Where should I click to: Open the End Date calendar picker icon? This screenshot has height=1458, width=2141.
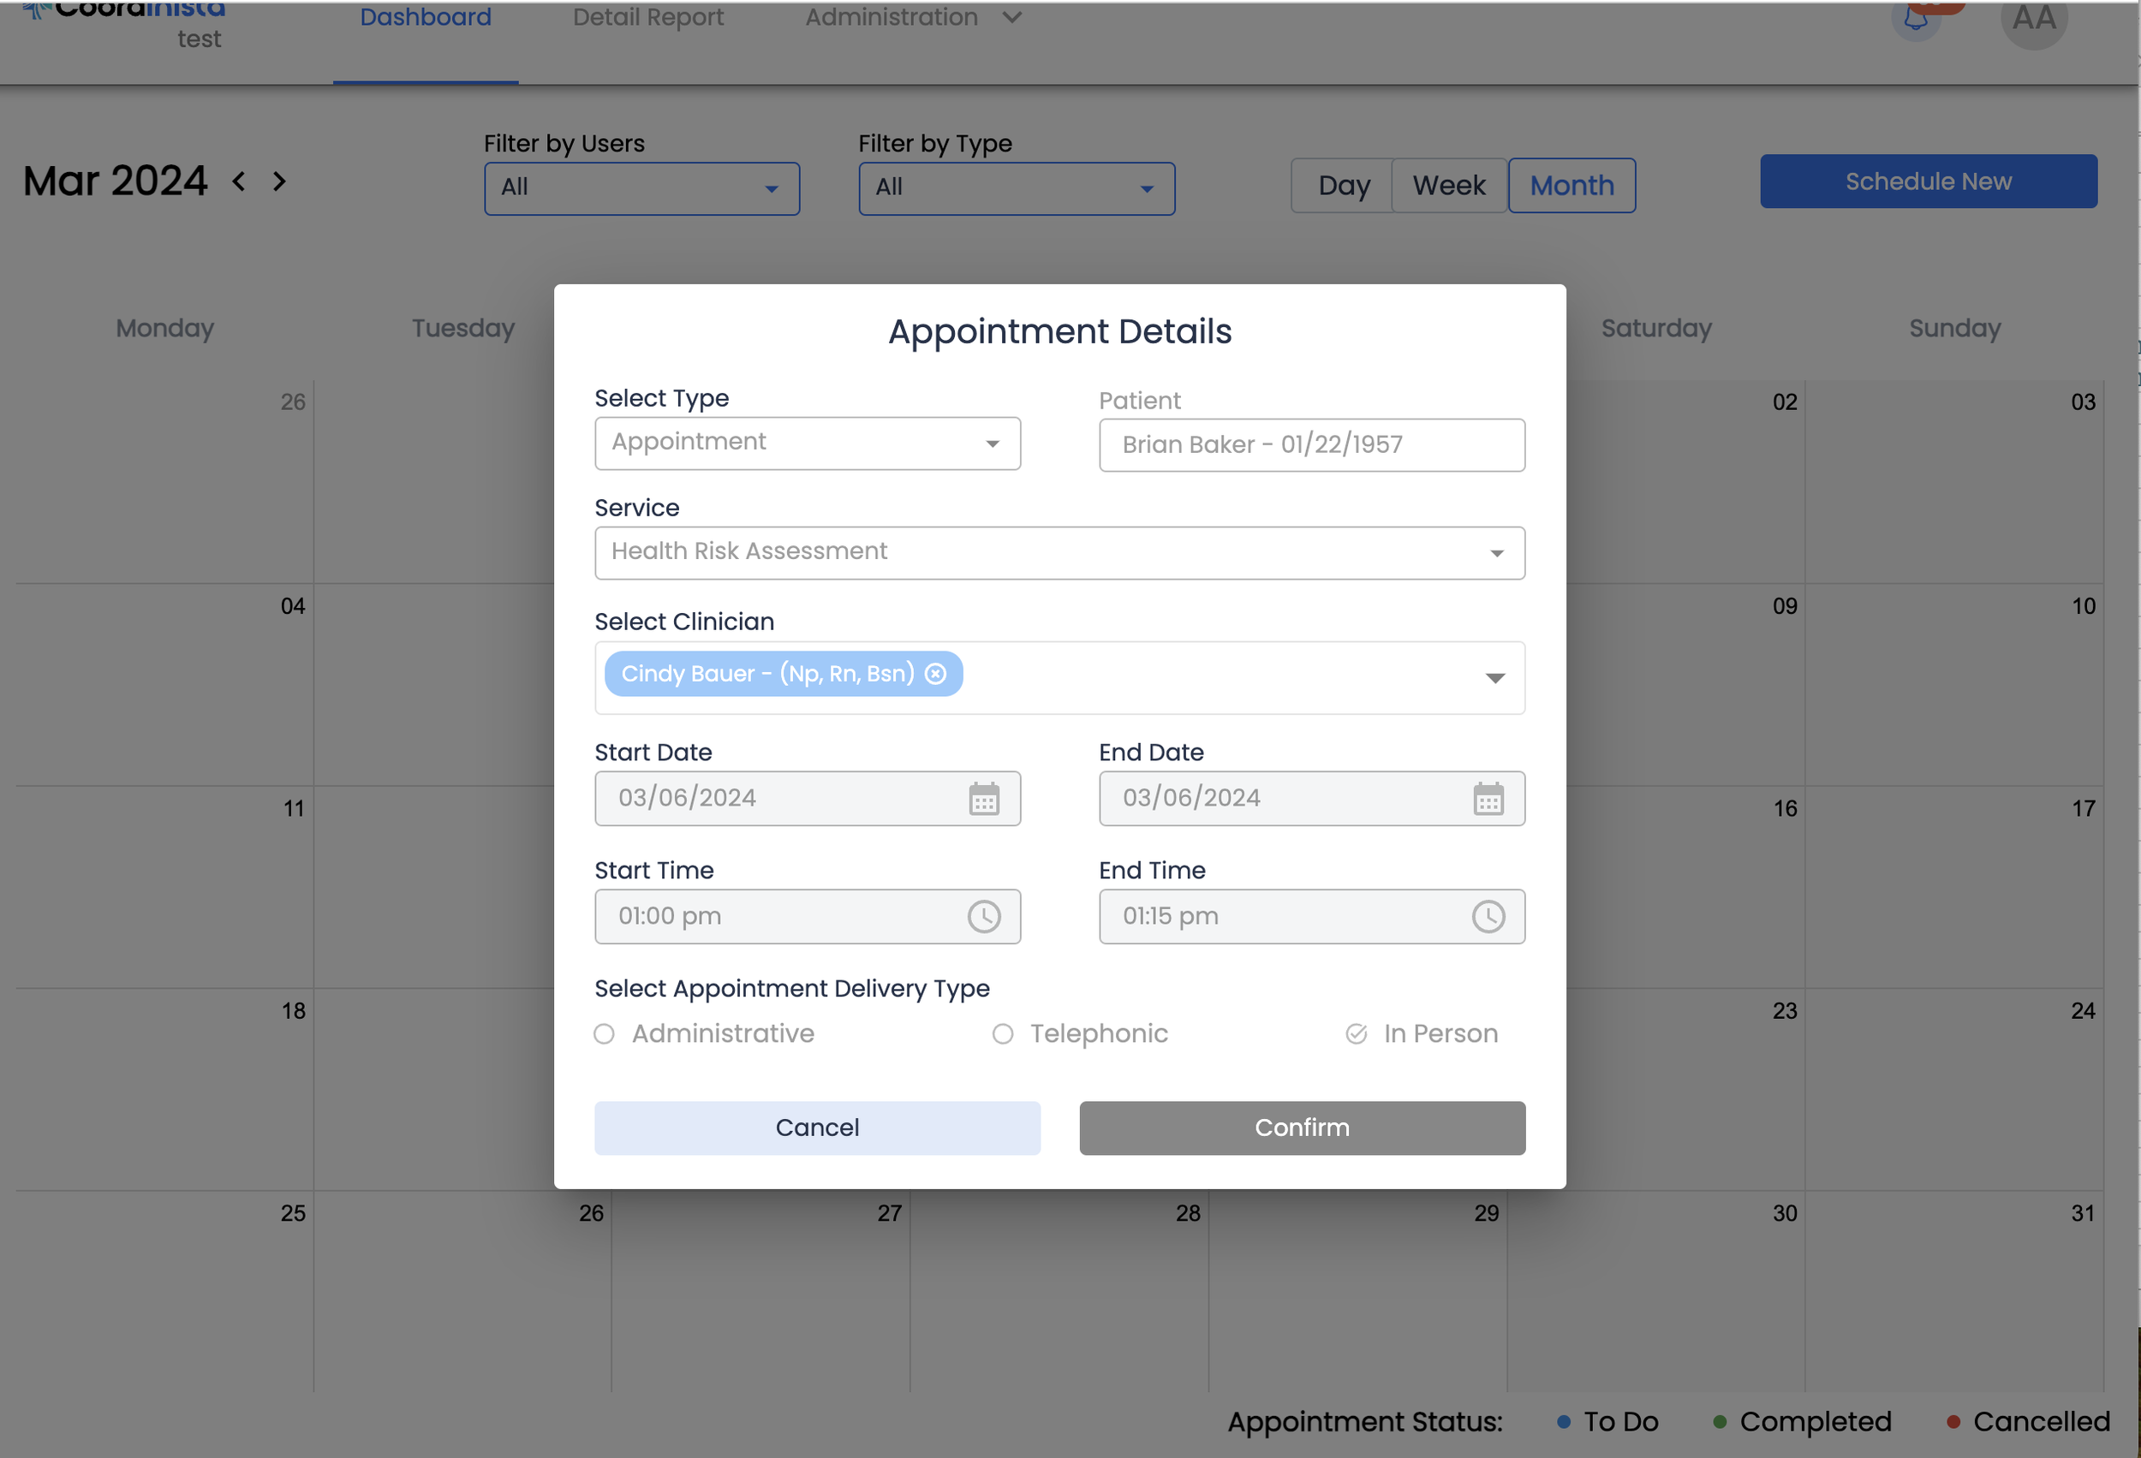click(x=1488, y=799)
